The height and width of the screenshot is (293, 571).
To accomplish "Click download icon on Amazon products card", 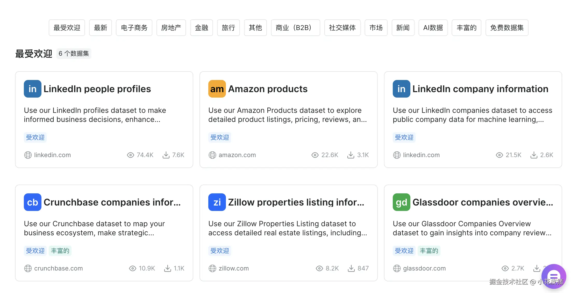I will [x=351, y=155].
